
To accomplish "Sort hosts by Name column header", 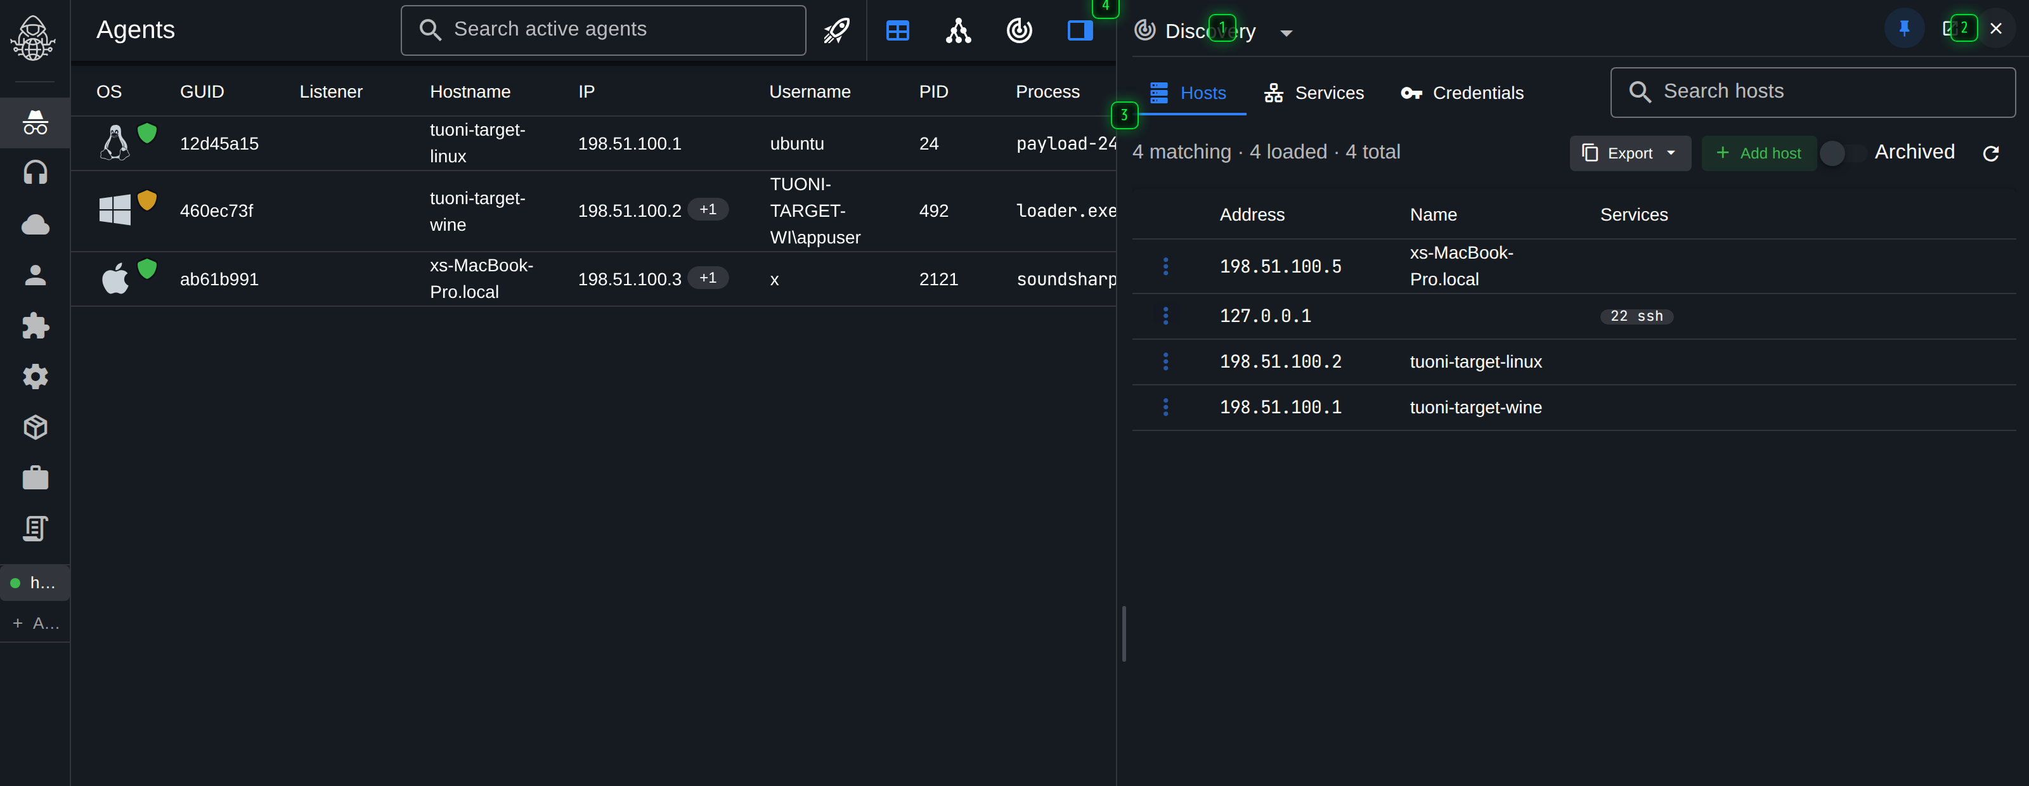I will [1433, 214].
